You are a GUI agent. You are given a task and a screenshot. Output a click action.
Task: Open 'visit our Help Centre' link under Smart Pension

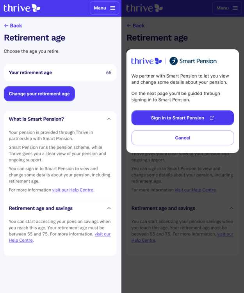[73, 190]
